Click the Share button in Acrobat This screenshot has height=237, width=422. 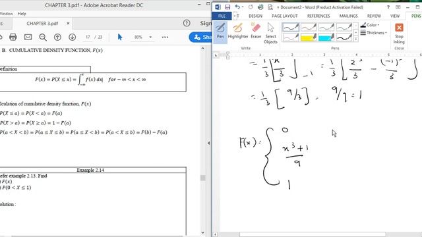(200, 37)
